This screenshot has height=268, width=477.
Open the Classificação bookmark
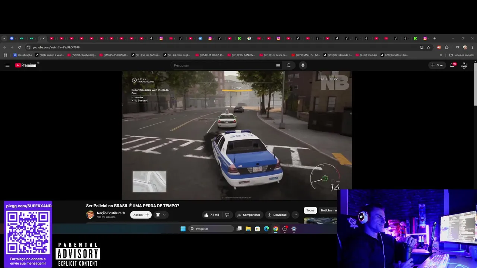pos(23,55)
